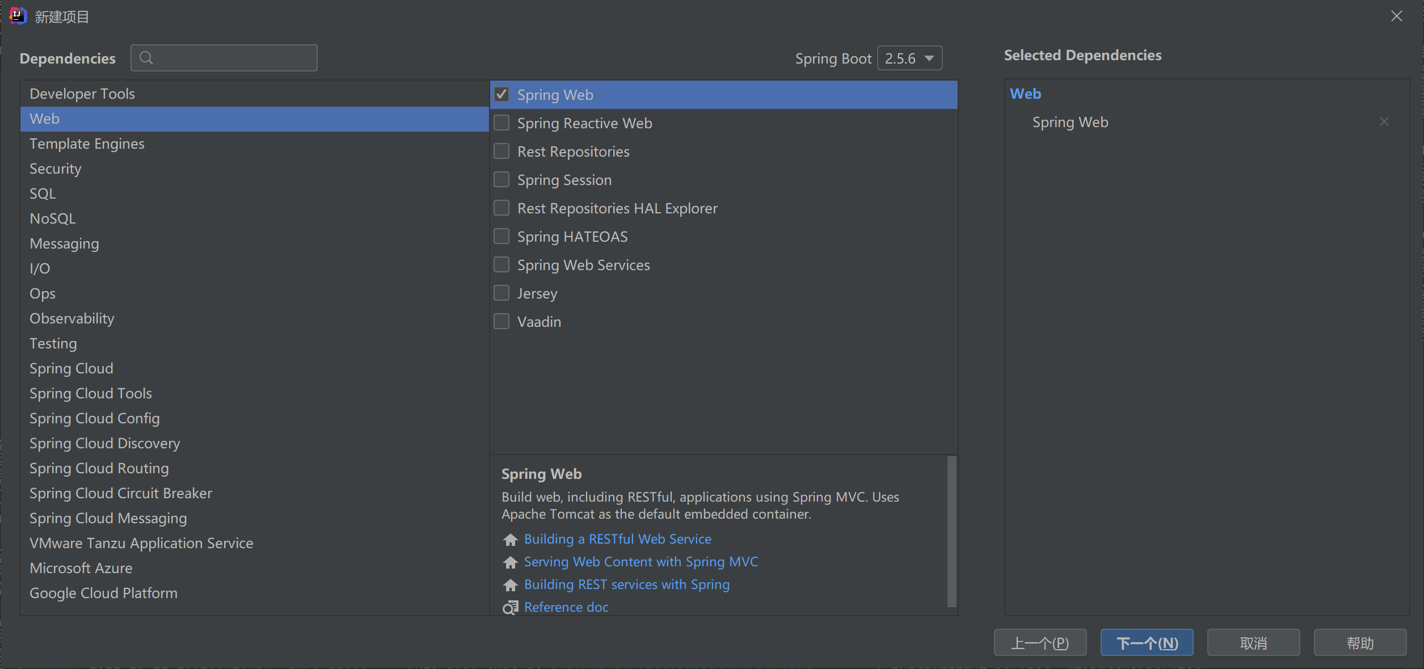The width and height of the screenshot is (1424, 669).
Task: Enable the Spring Session dependency
Action: [x=502, y=179]
